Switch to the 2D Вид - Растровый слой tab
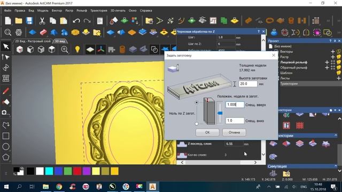Screen dimensions: 342x192 click(33, 41)
